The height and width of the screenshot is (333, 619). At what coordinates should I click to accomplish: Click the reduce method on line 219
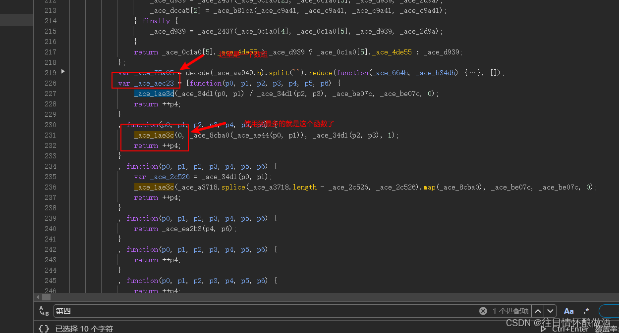(x=321, y=73)
